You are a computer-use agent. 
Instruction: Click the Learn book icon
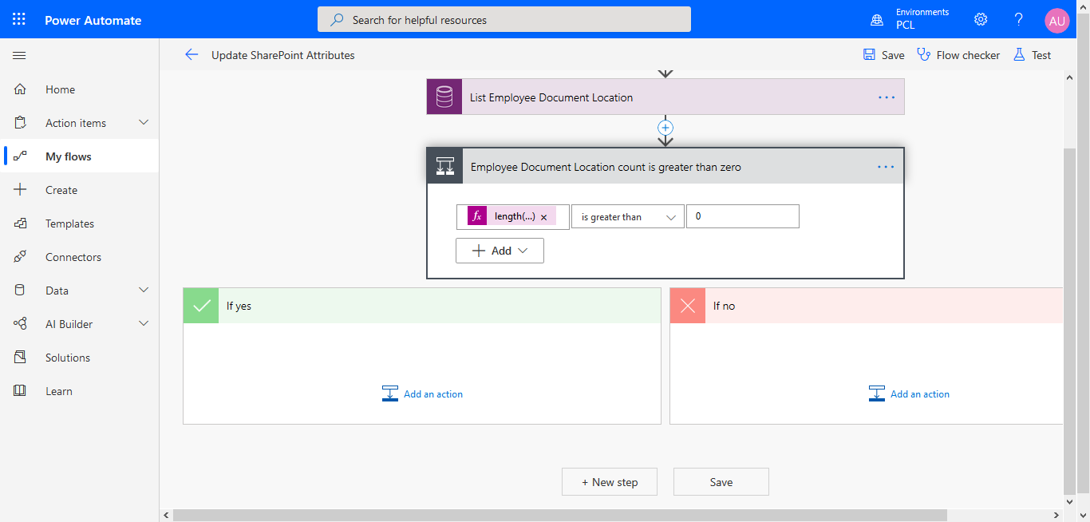coord(21,391)
